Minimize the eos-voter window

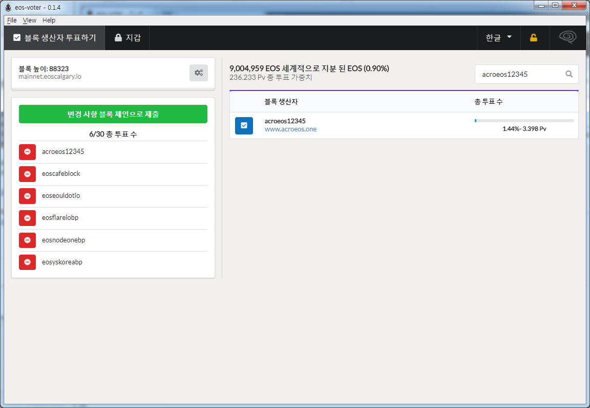[541, 6]
